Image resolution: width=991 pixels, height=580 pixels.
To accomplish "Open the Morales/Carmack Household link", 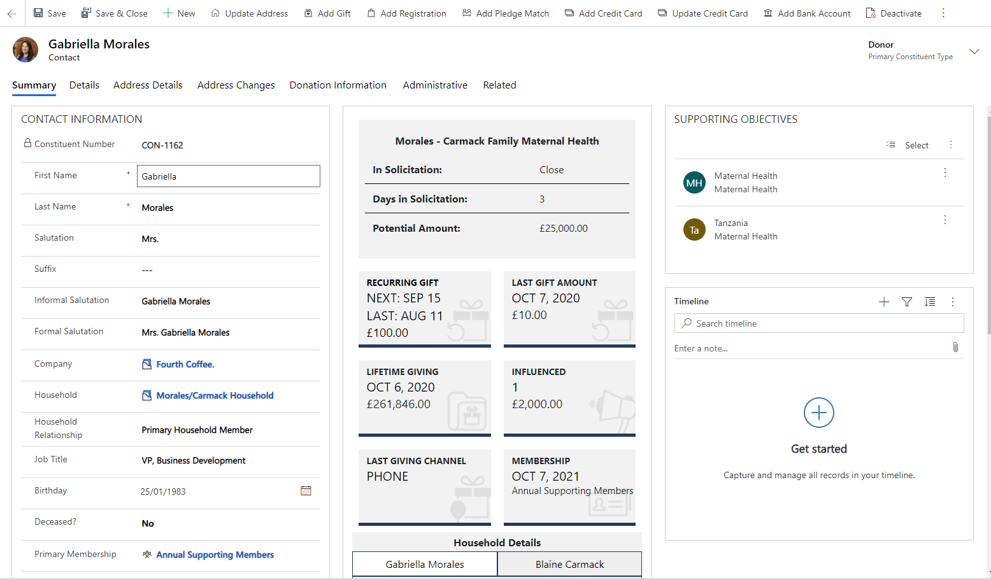I will 215,395.
